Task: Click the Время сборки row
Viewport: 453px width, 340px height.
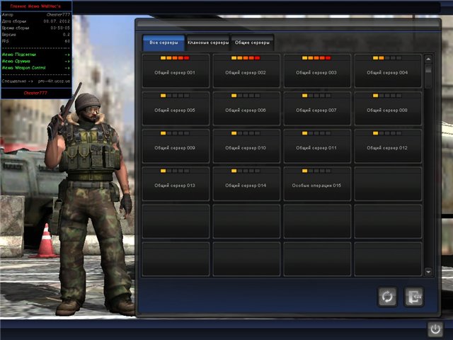Action: pyautogui.click(x=36, y=28)
